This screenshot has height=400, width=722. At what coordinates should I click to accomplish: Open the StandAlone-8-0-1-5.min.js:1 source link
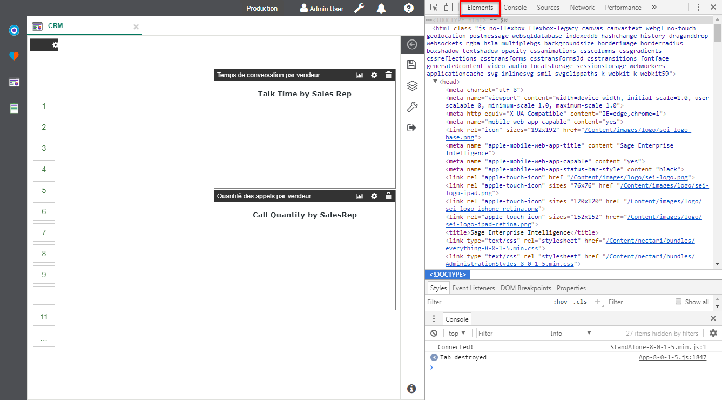click(658, 347)
